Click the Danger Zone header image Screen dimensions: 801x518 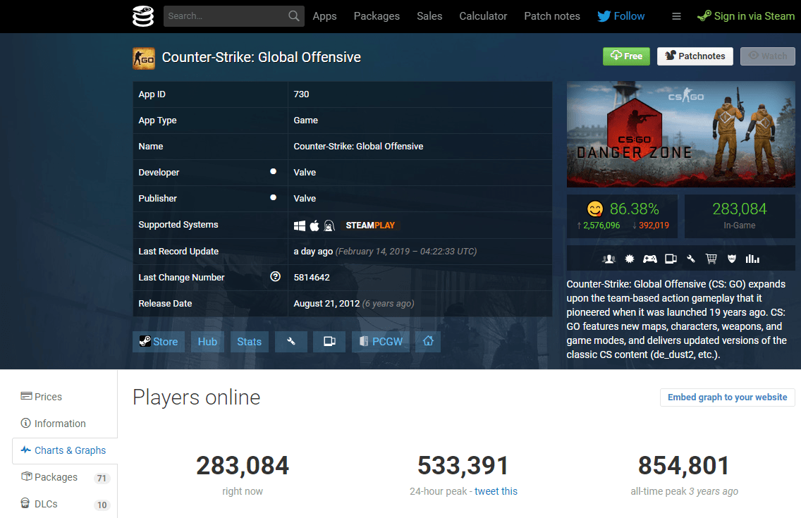[x=681, y=134]
